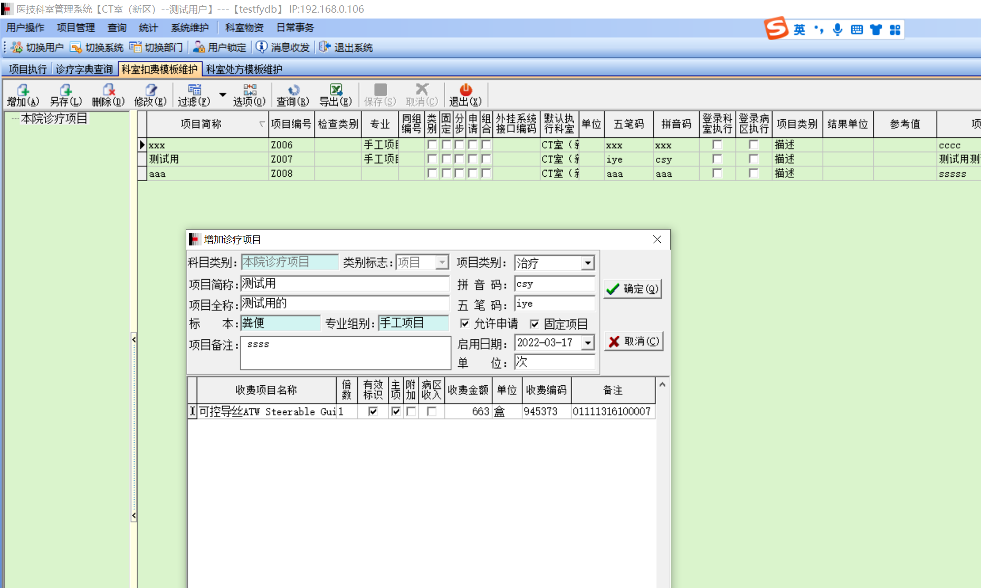The height and width of the screenshot is (588, 981).
Task: Open the 用户操作 menu
Action: [x=25, y=28]
